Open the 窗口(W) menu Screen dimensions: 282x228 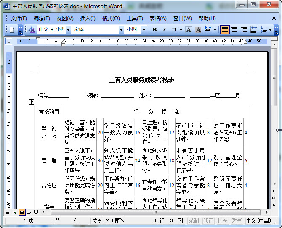(x=182, y=18)
